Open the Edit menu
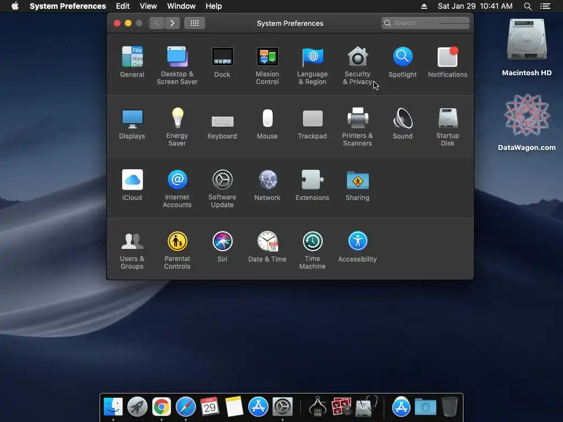 (123, 6)
